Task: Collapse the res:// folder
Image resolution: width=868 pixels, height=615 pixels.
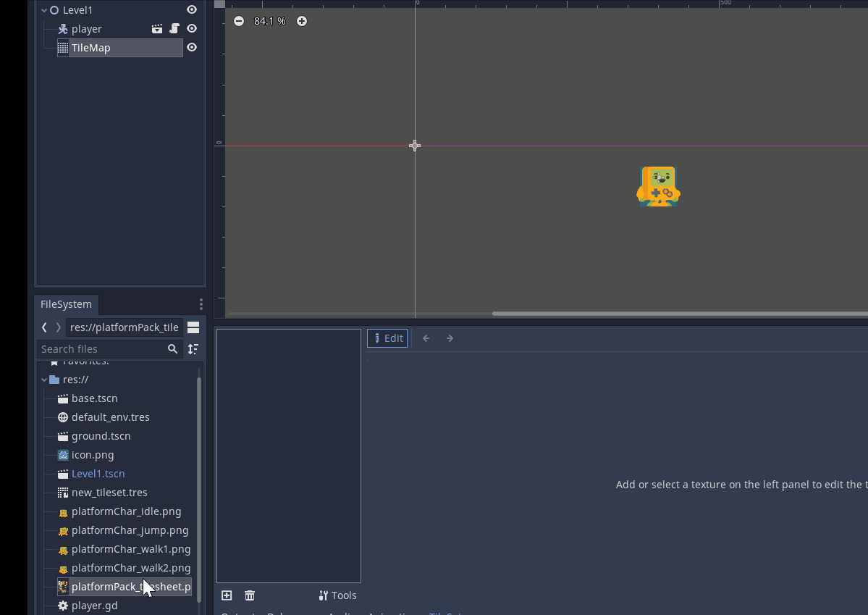Action: (x=44, y=380)
